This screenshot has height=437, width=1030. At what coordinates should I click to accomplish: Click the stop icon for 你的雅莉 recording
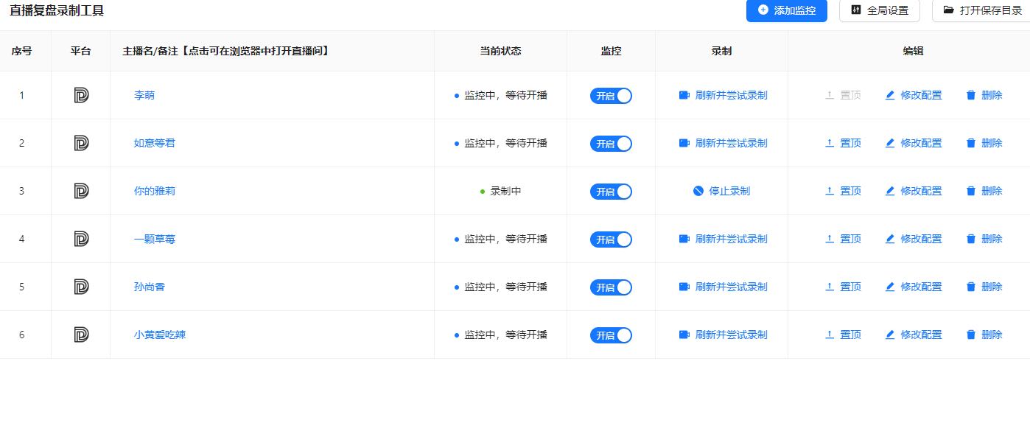(x=698, y=191)
